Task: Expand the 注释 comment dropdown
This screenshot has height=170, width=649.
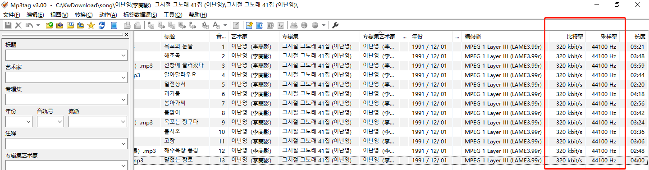Action: click(123, 143)
